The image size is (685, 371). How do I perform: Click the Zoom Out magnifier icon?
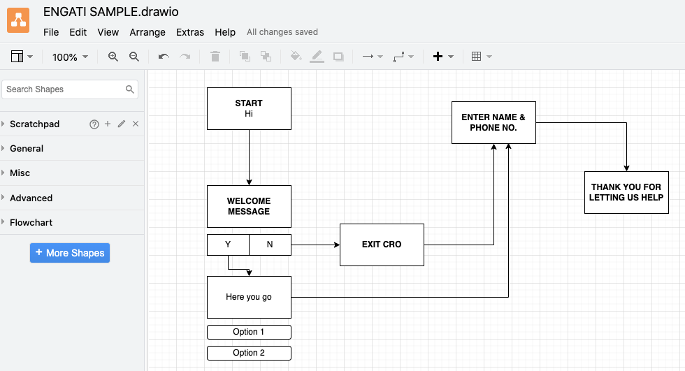[x=134, y=57]
